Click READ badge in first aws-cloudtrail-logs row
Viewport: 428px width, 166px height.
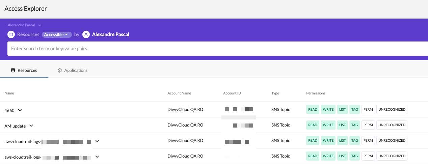coord(313,141)
